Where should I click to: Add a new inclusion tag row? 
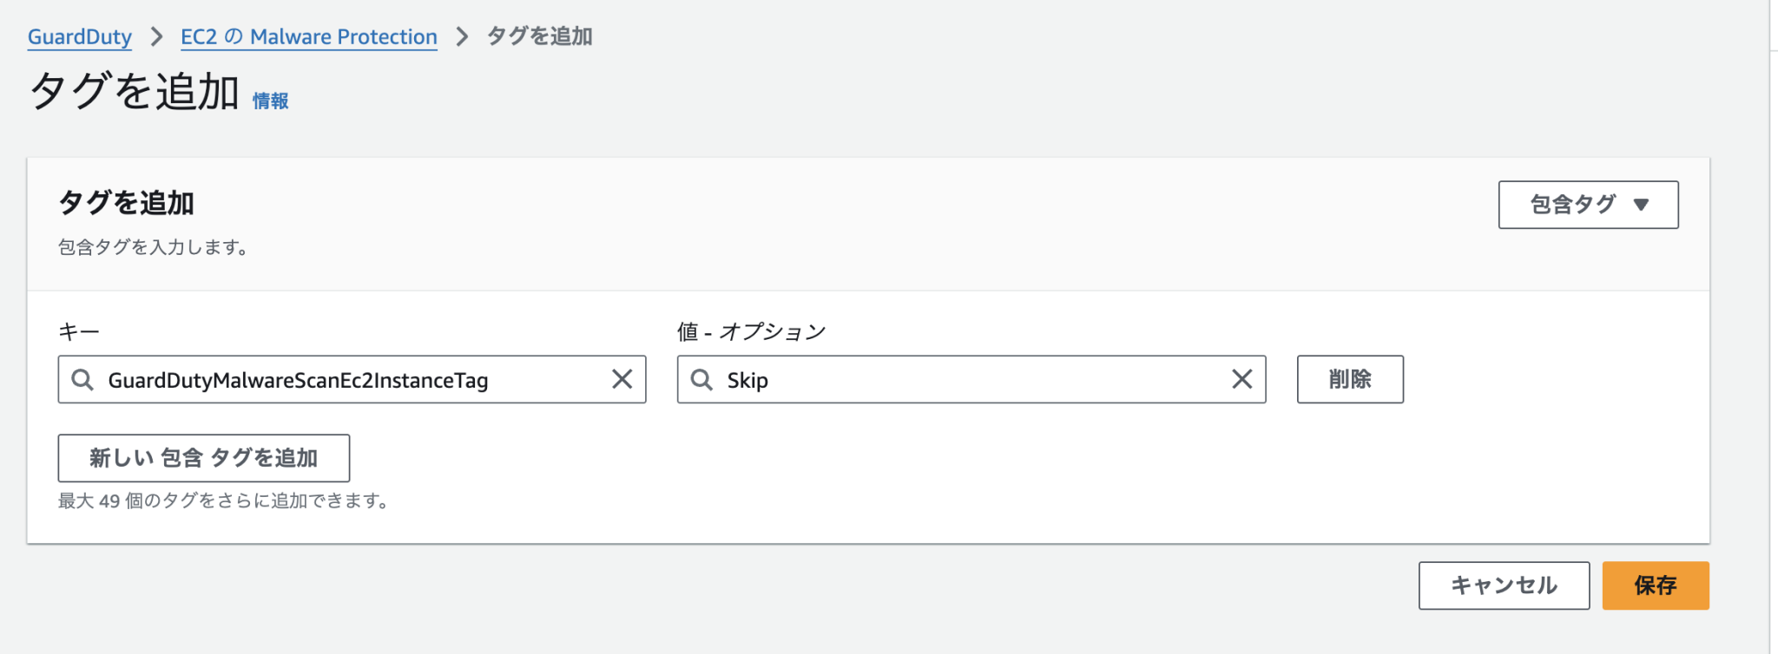[203, 457]
